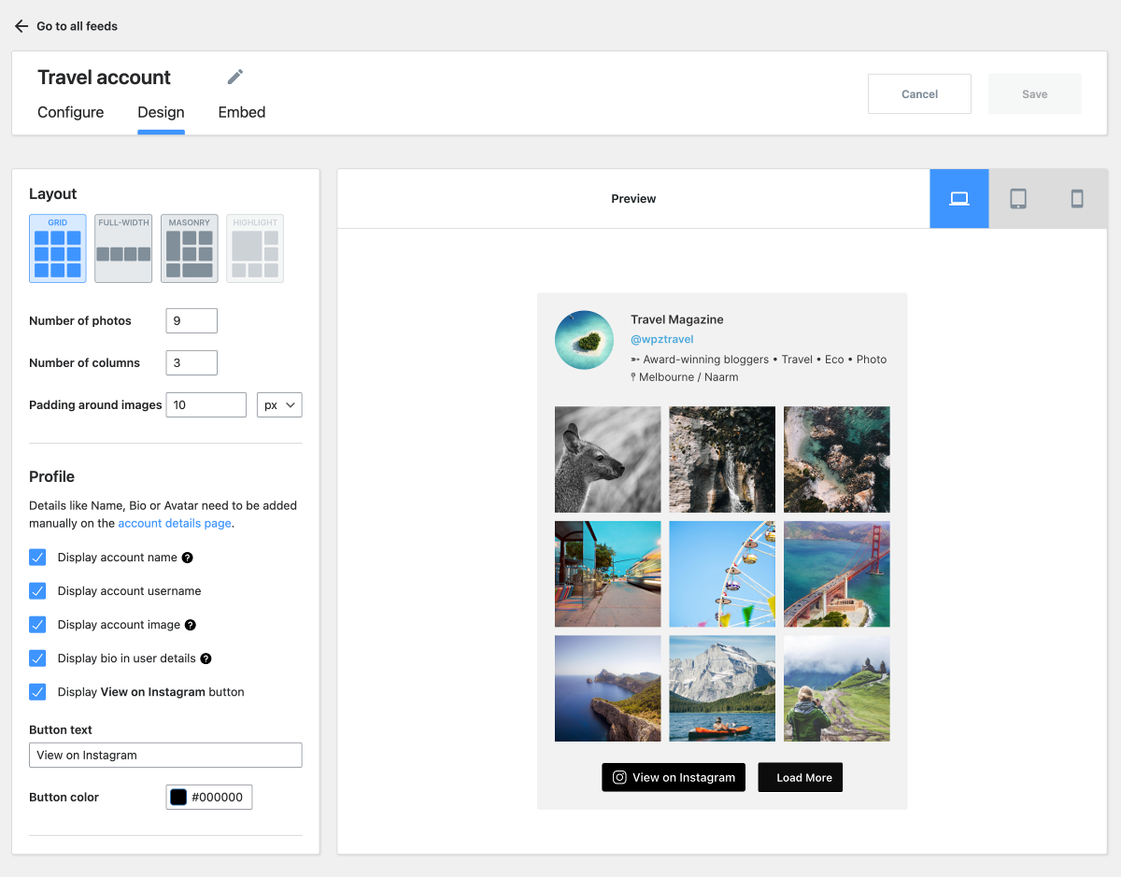Click help icon beside Display account name
This screenshot has height=877, width=1121.
(187, 558)
